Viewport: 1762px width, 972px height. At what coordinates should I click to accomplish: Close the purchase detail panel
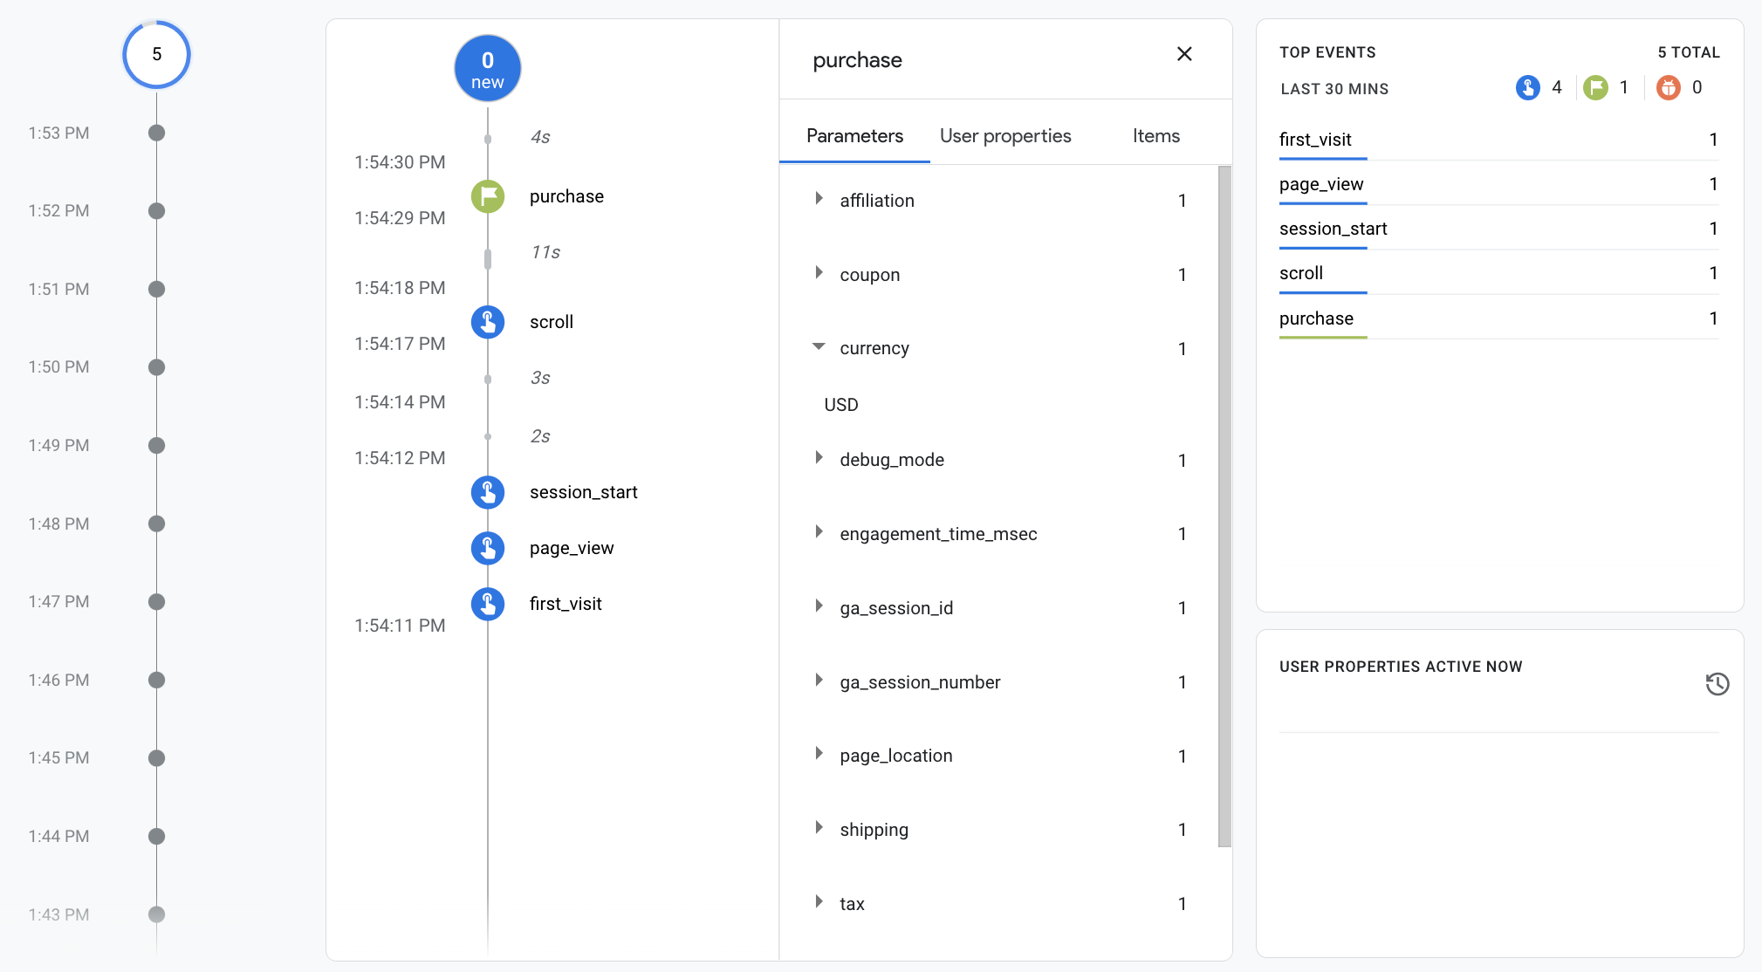(x=1184, y=54)
